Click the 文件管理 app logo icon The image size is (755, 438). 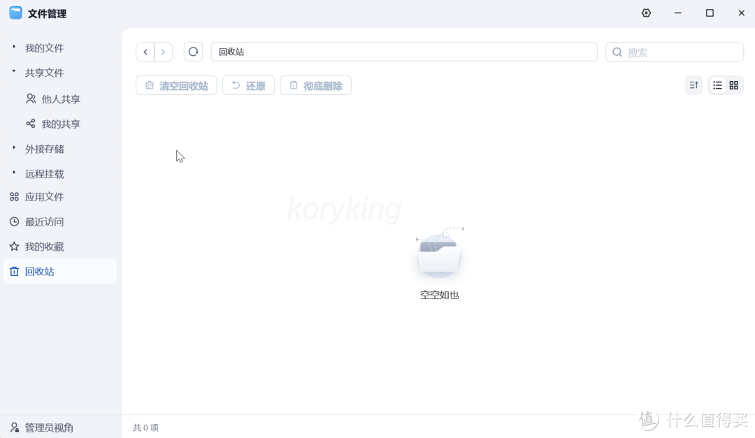(15, 13)
